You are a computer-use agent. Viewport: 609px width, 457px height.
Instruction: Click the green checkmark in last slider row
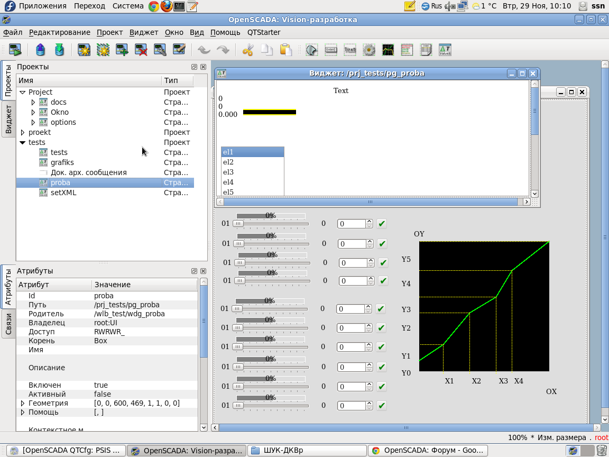[x=381, y=406]
